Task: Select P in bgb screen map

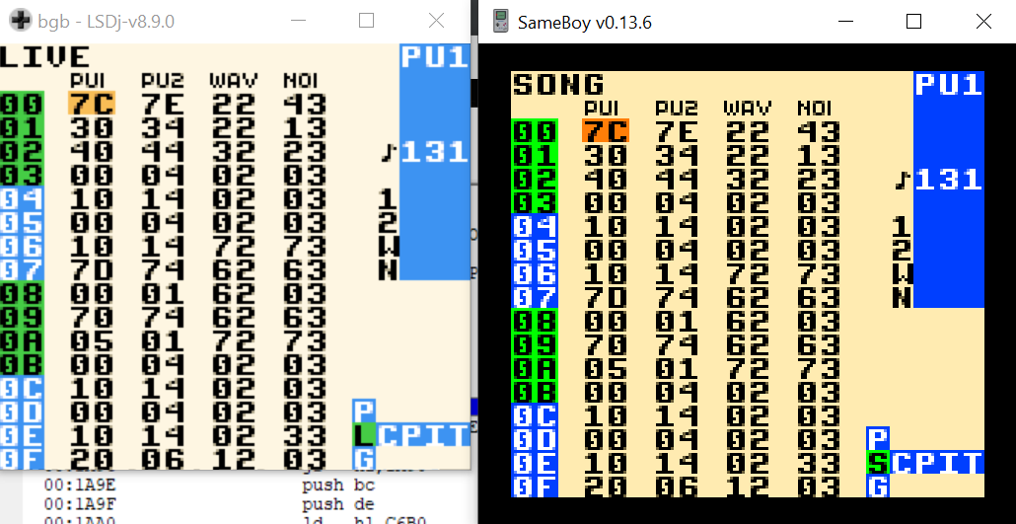Action: (x=364, y=412)
